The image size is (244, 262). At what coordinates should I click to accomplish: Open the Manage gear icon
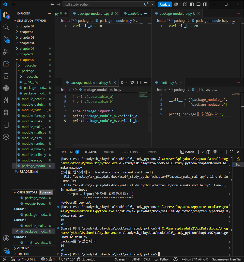(6, 250)
